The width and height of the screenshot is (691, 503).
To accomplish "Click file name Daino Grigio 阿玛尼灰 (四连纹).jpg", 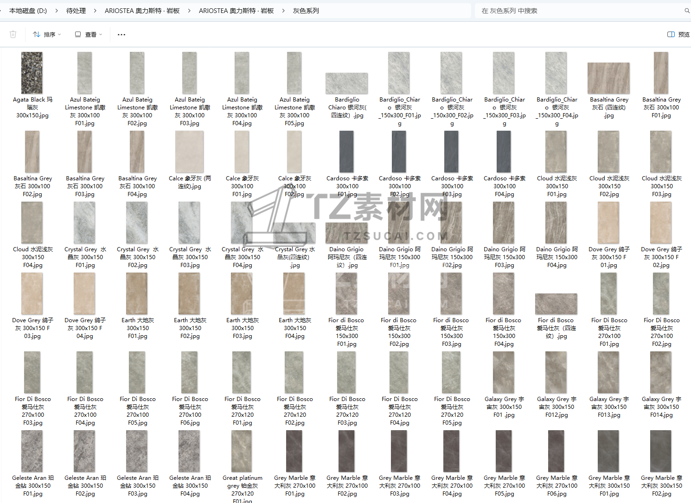I will pos(347,257).
